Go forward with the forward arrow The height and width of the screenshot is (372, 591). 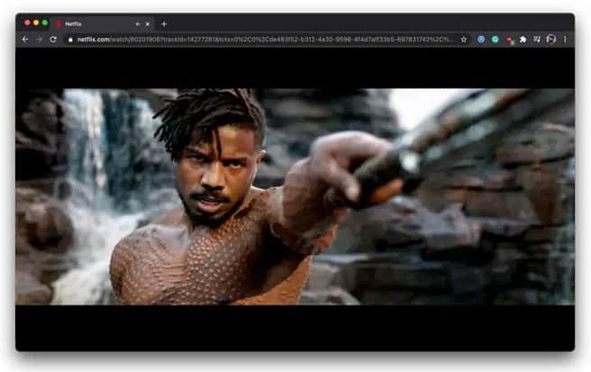(x=40, y=40)
